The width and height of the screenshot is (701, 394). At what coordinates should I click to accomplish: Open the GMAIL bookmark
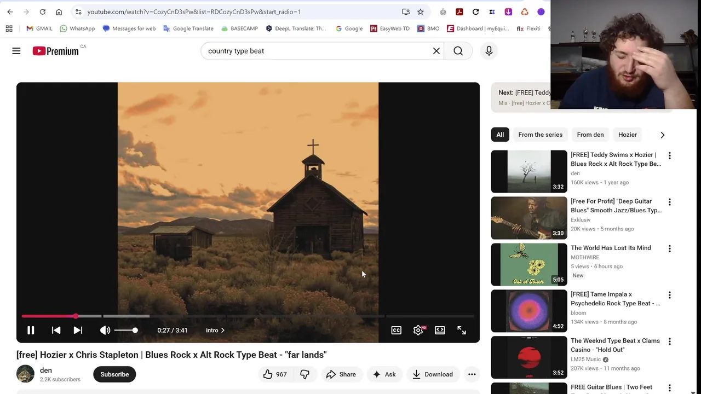39,28
